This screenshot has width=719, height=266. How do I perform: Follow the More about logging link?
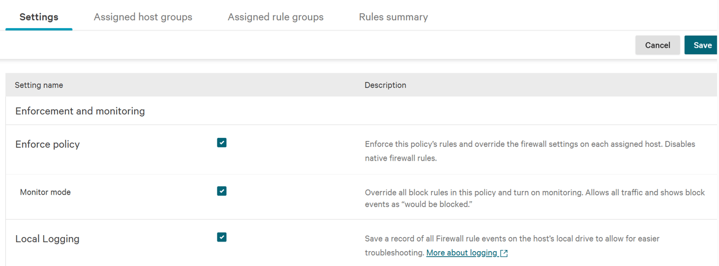click(x=462, y=253)
